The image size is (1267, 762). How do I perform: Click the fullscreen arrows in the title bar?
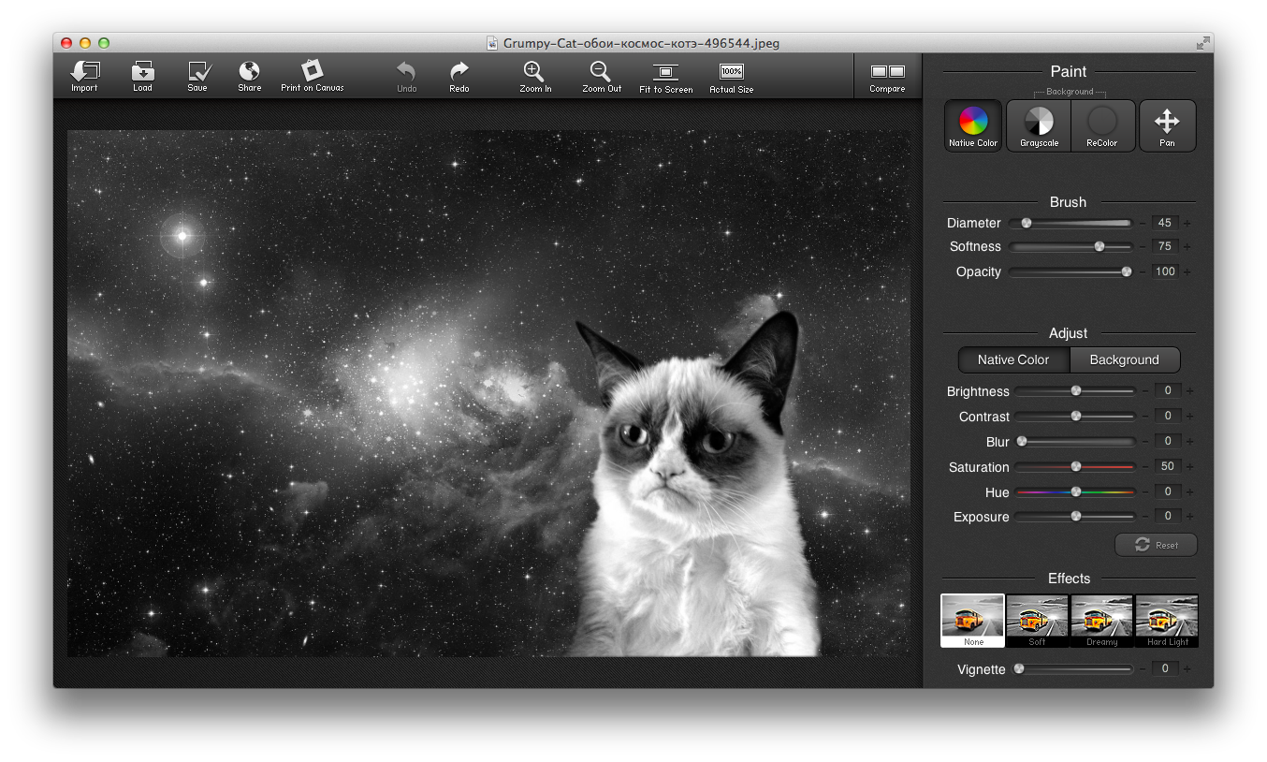click(1202, 43)
